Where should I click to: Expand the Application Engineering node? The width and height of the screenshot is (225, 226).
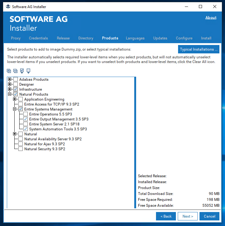[x=15, y=99]
